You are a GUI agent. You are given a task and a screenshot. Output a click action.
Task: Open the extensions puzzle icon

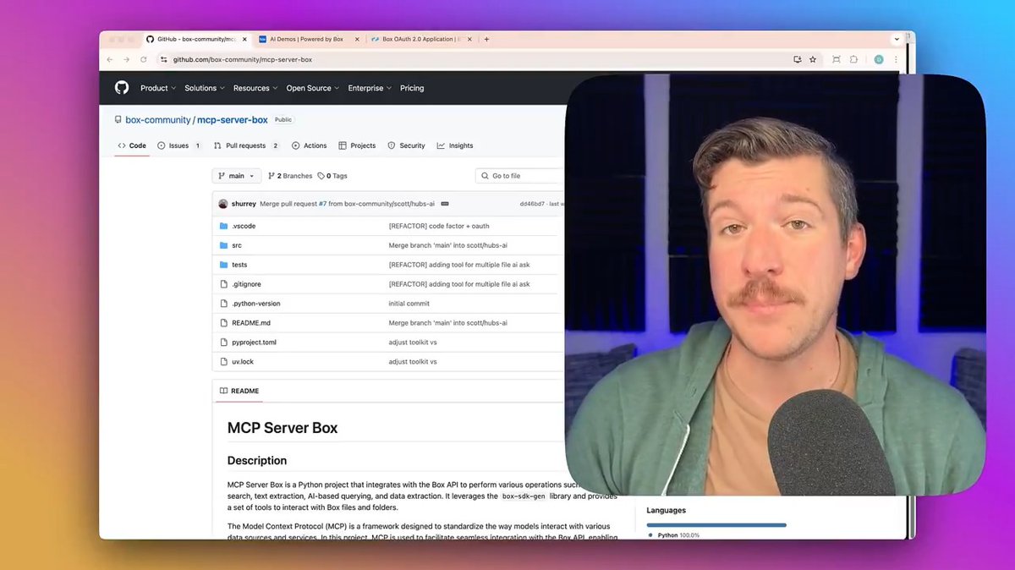(x=854, y=59)
